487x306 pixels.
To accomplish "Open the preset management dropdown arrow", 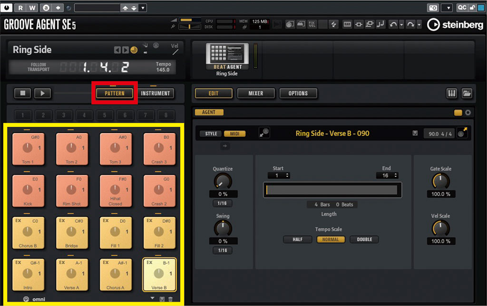I will 143,8.
